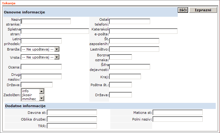Open the Branža dropdown list
This screenshot has width=220, height=133.
(40, 49)
